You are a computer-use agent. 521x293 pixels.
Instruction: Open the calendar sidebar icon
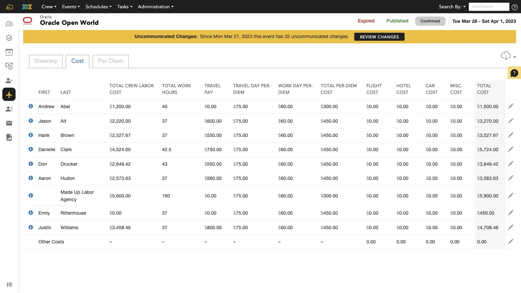(x=9, y=52)
